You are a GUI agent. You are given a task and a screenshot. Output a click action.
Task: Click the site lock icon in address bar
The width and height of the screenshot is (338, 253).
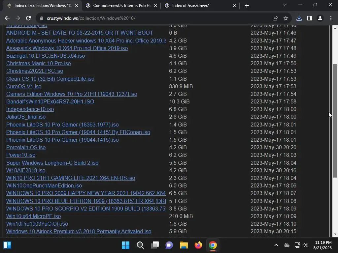coord(41,18)
